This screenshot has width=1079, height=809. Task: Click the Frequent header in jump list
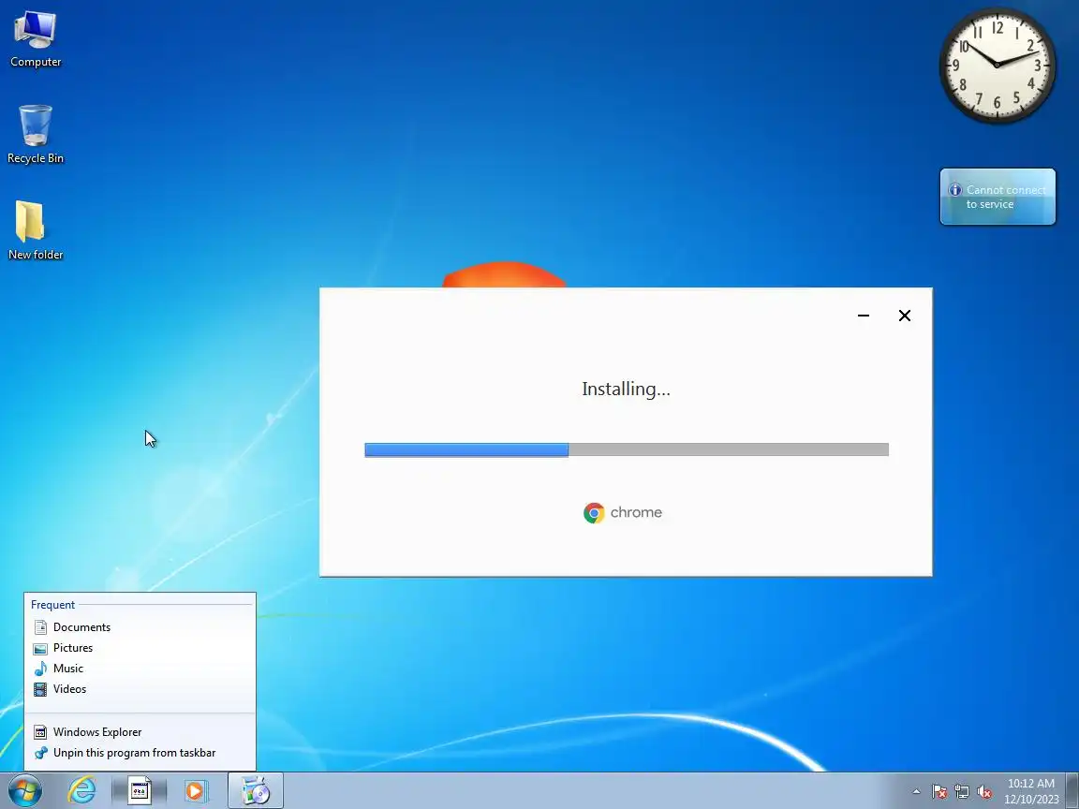coord(53,605)
